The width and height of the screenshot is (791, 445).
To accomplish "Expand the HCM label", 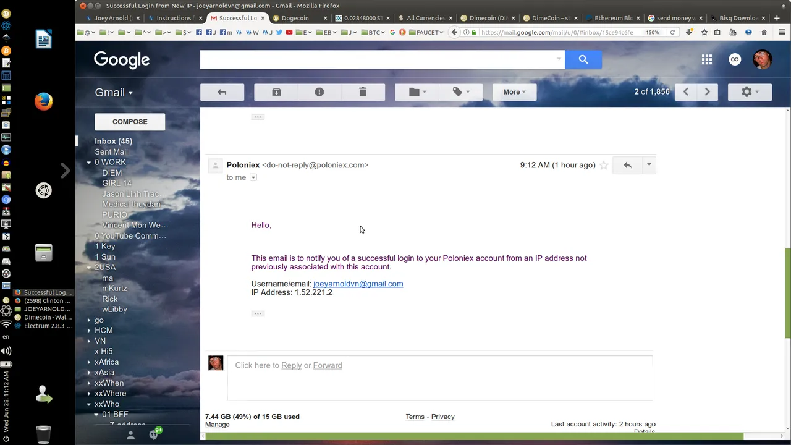I will (x=89, y=331).
